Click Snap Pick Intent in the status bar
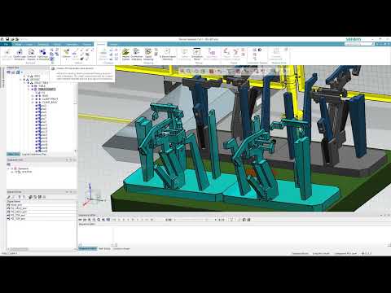Screen dimensions: 391x293 click(321, 253)
